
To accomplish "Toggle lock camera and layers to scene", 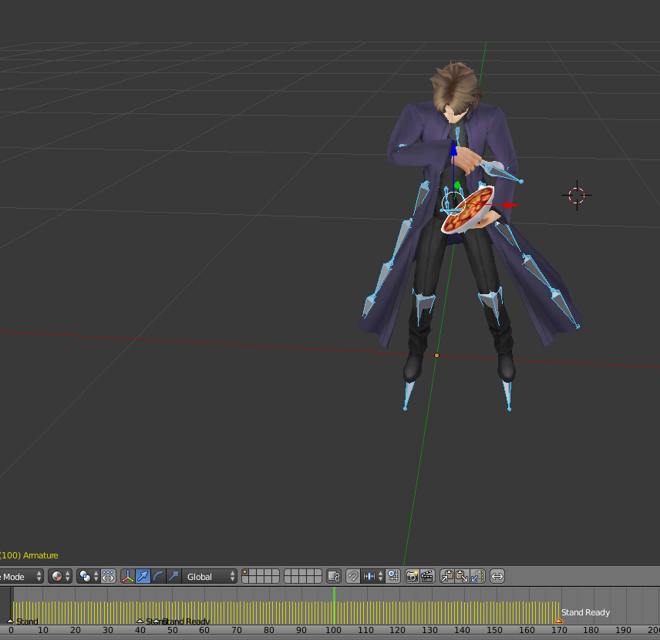I will click(334, 577).
